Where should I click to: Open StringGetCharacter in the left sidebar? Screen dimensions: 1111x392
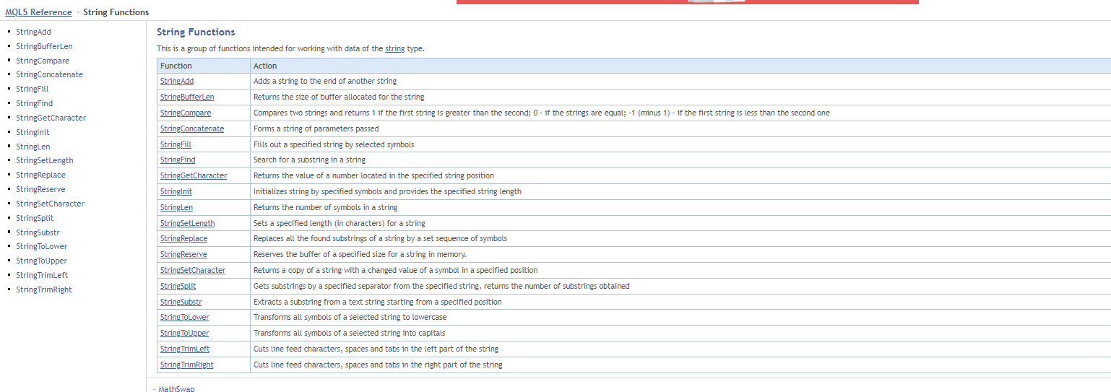tap(51, 118)
